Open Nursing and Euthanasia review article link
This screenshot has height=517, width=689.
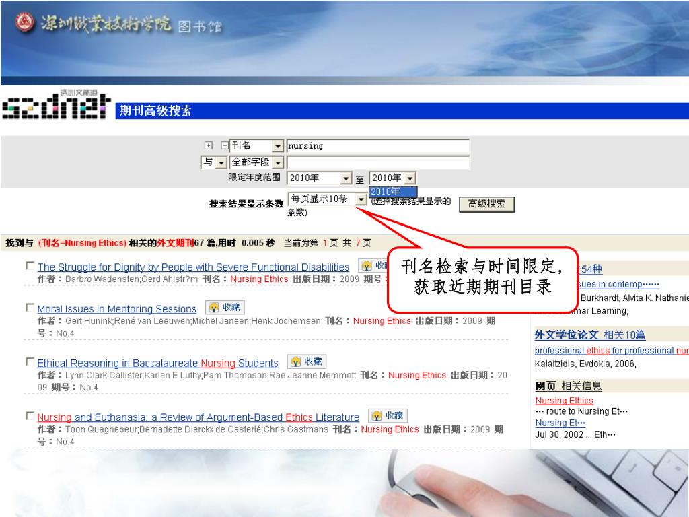198,417
